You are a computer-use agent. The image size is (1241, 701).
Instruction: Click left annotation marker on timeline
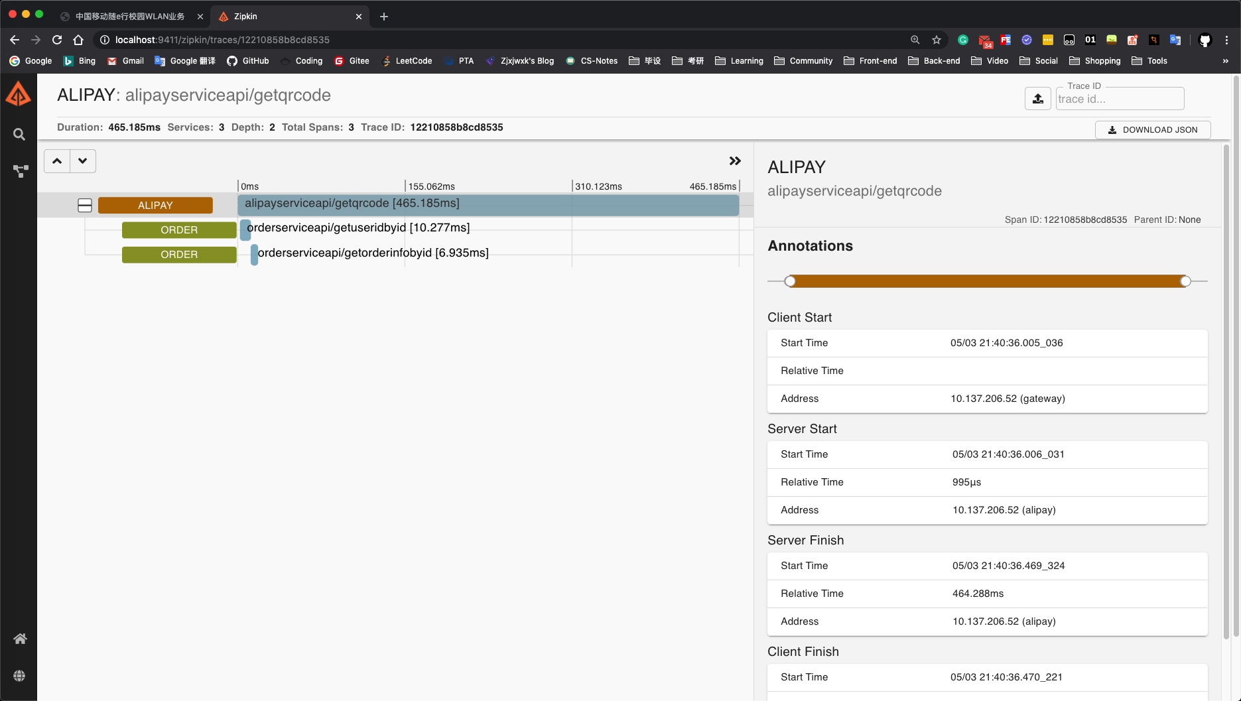pos(790,281)
